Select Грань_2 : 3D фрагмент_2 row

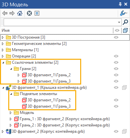coord(65,125)
